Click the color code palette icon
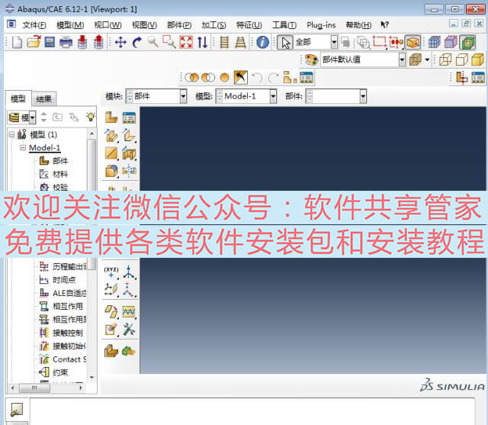The height and width of the screenshot is (425, 488). 311,60
